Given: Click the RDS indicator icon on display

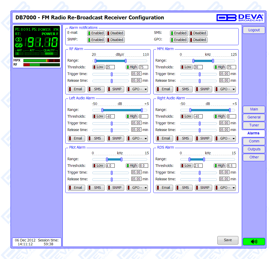Looking at the screenshot, I should 19,45.
